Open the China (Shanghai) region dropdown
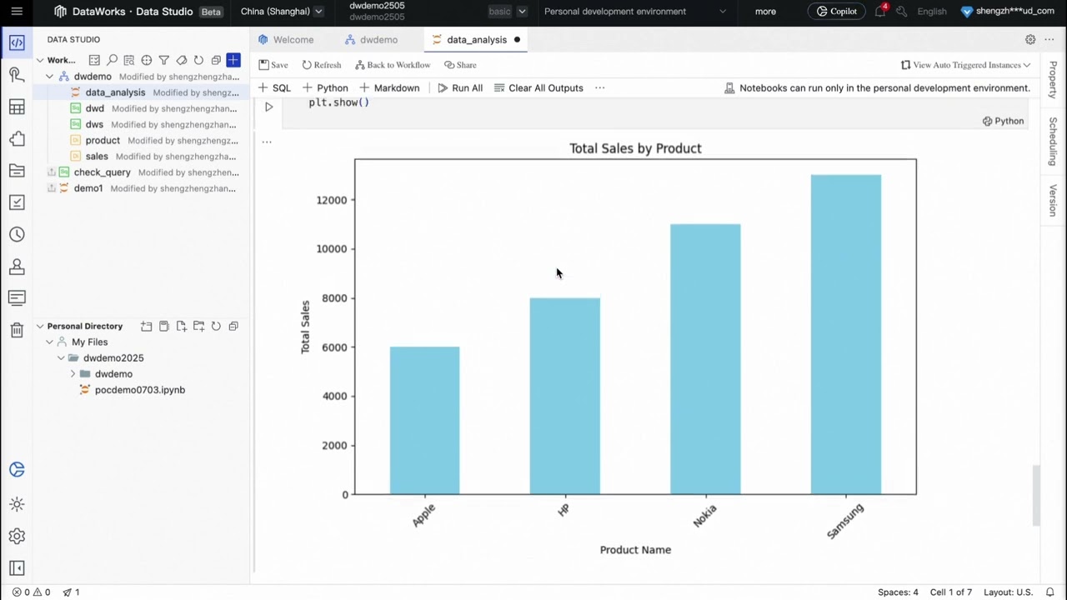Image resolution: width=1067 pixels, height=600 pixels. (282, 12)
